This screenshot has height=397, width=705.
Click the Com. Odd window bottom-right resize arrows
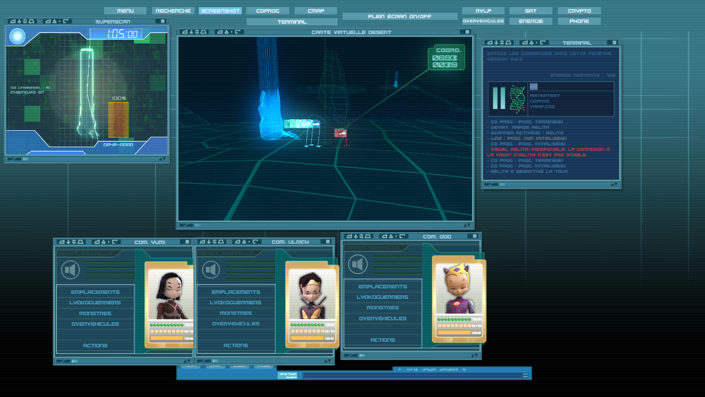474,356
